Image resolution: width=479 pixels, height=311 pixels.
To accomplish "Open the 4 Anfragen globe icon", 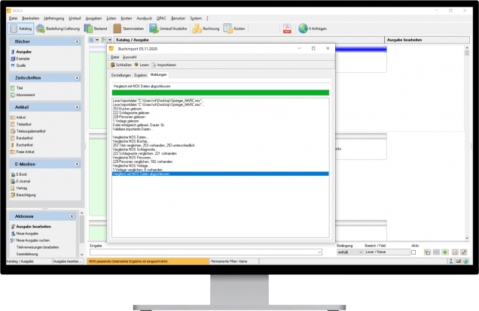I will click(x=315, y=29).
